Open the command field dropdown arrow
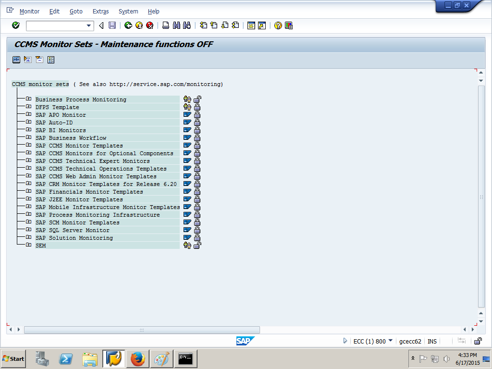 tap(89, 26)
